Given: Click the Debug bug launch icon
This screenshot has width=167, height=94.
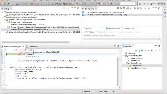Looking at the screenshot, I should tap(56, 4).
